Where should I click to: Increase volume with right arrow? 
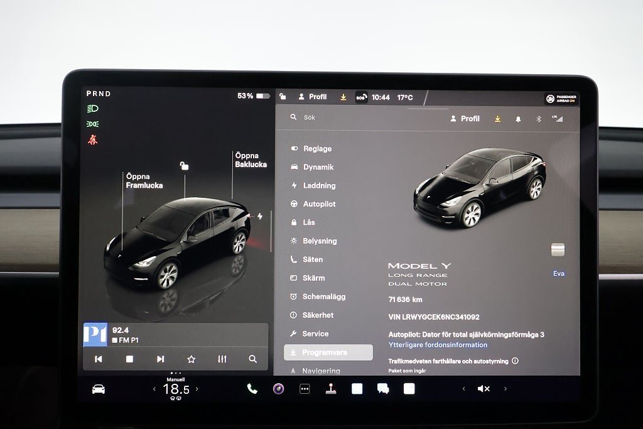click(505, 388)
